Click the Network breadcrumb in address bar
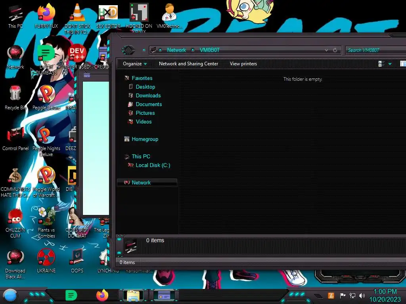This screenshot has height=304, width=406. (176, 50)
